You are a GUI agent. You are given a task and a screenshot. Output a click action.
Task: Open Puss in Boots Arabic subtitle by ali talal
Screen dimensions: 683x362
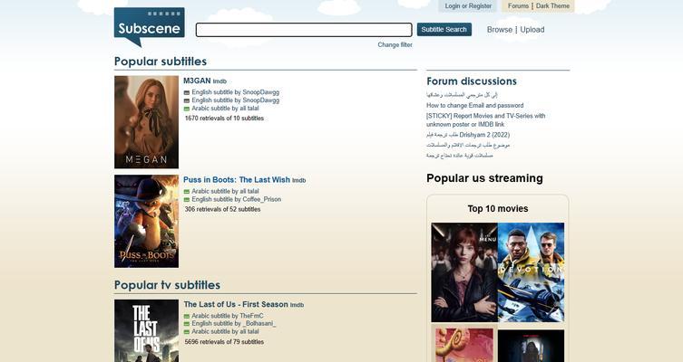225,191
